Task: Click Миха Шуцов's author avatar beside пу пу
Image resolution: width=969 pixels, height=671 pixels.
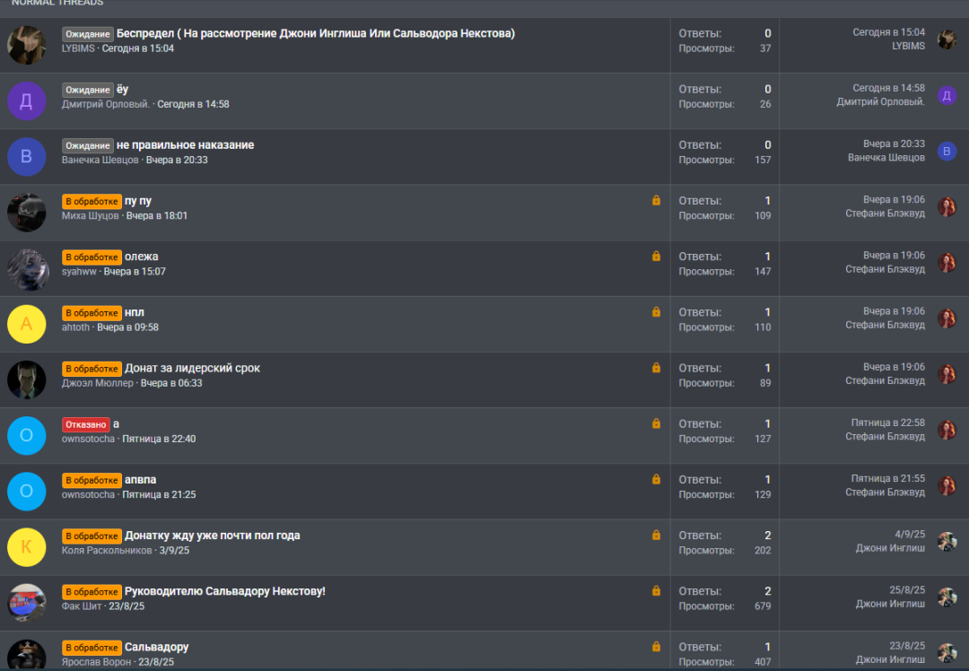Action: (27, 213)
